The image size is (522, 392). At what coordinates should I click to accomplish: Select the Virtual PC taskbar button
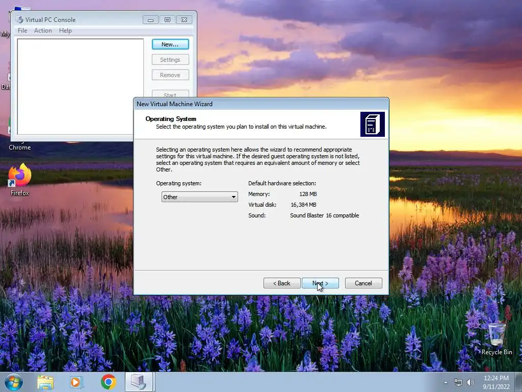[139, 382]
